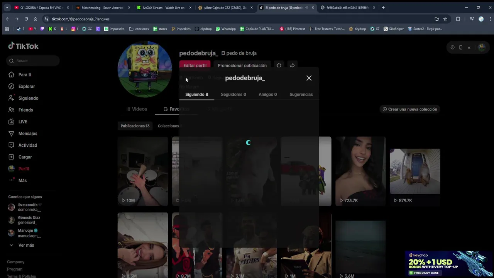This screenshot has width=494, height=278.
Task: Switch to the Sugerencias tab
Action: tap(301, 94)
